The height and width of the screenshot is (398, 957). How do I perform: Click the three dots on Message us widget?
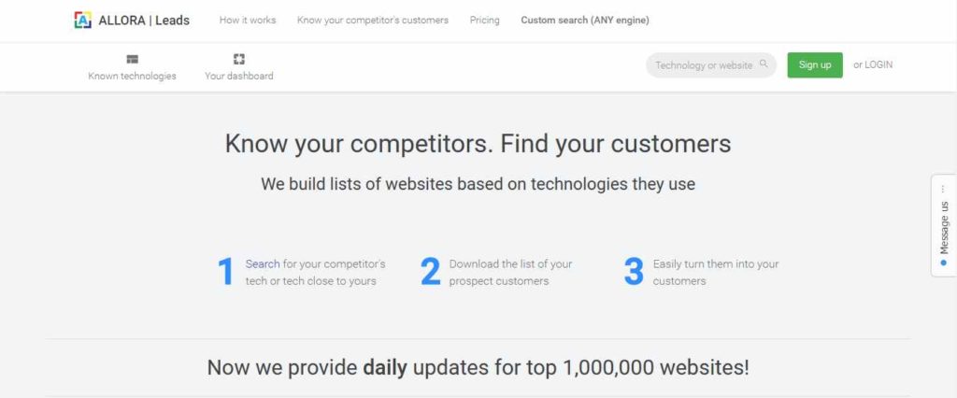click(944, 190)
